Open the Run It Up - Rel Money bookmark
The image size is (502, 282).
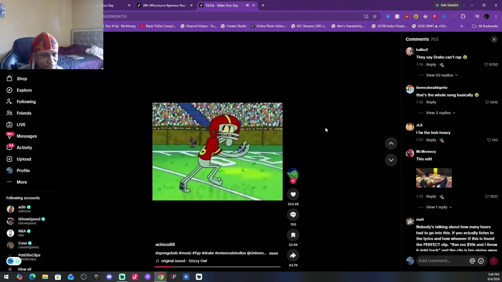pos(120,26)
